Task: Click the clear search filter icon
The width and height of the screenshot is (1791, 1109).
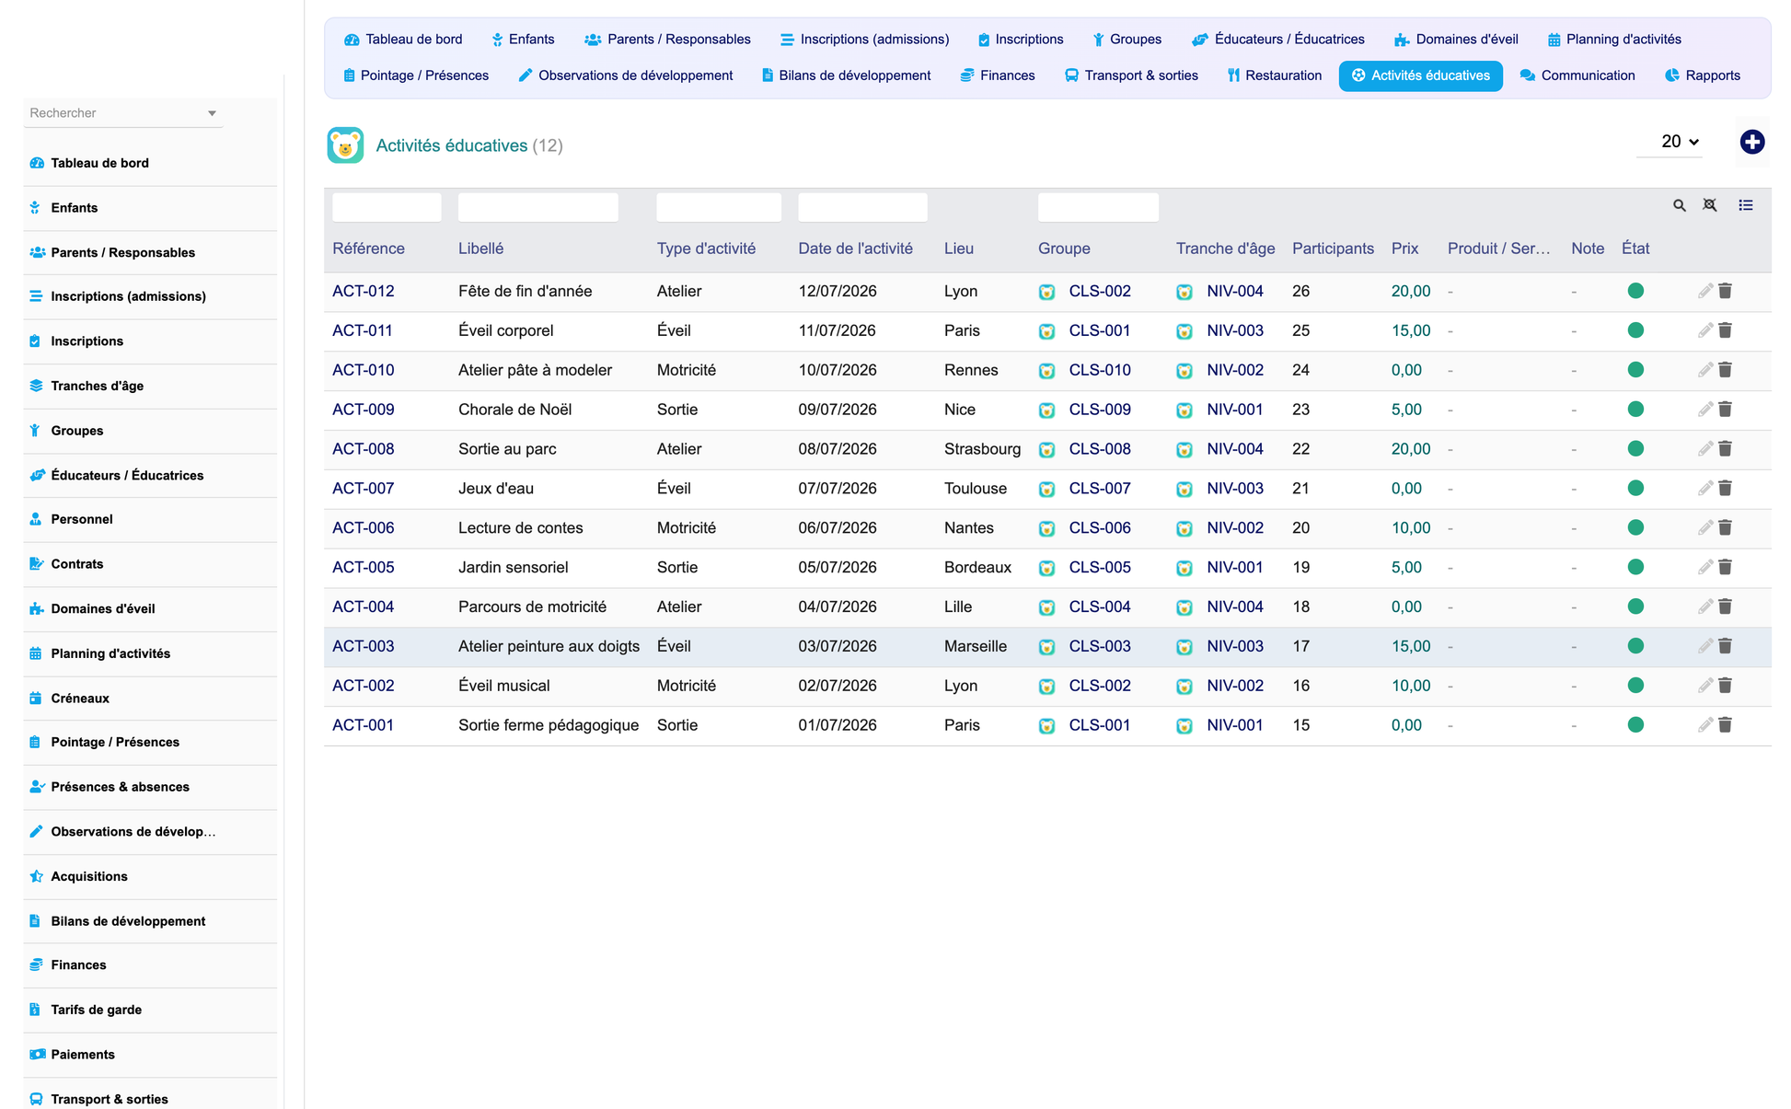Action: pyautogui.click(x=1709, y=205)
